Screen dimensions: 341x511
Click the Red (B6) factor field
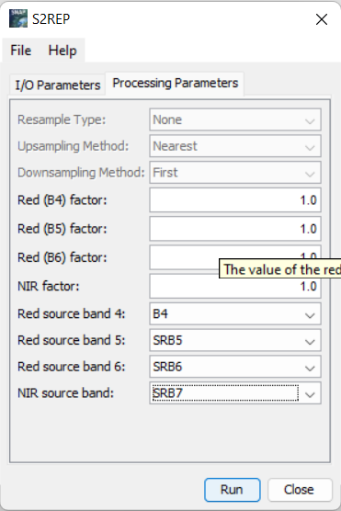coord(184,257)
